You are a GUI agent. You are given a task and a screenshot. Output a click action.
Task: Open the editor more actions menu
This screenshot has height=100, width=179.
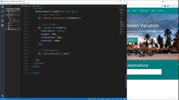(x=125, y=6)
